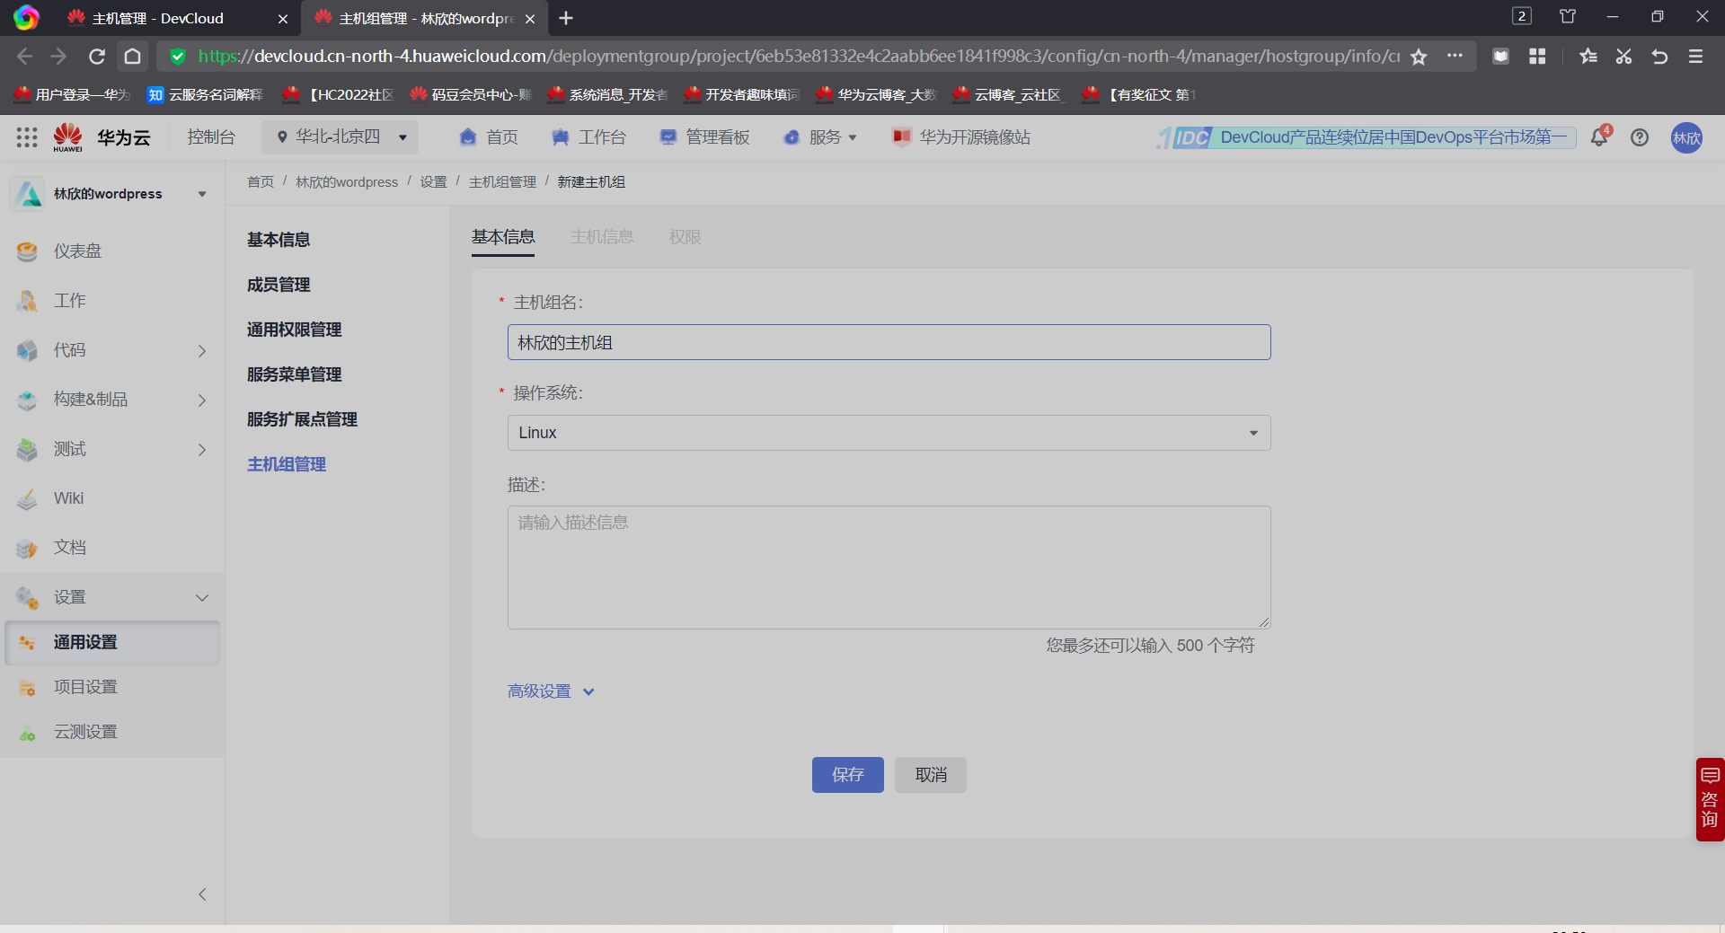Click the Huawei Cloud logo

pos(101,137)
